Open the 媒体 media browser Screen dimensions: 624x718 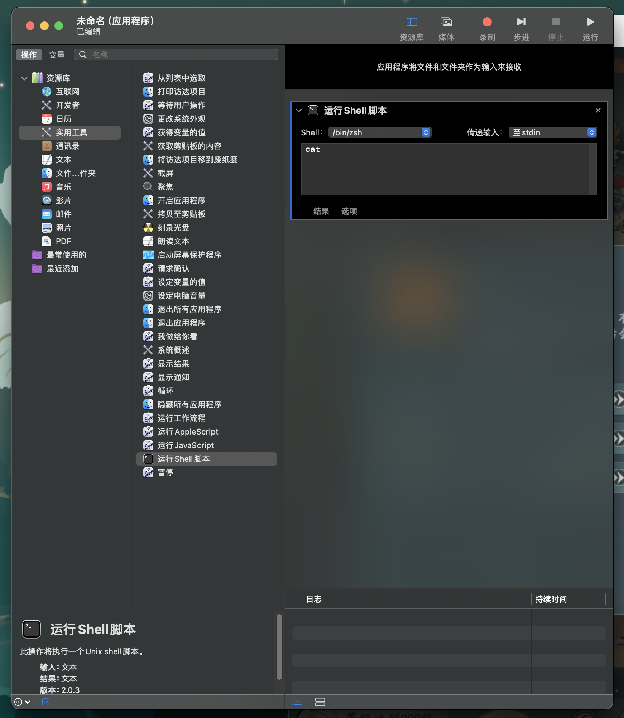click(446, 27)
